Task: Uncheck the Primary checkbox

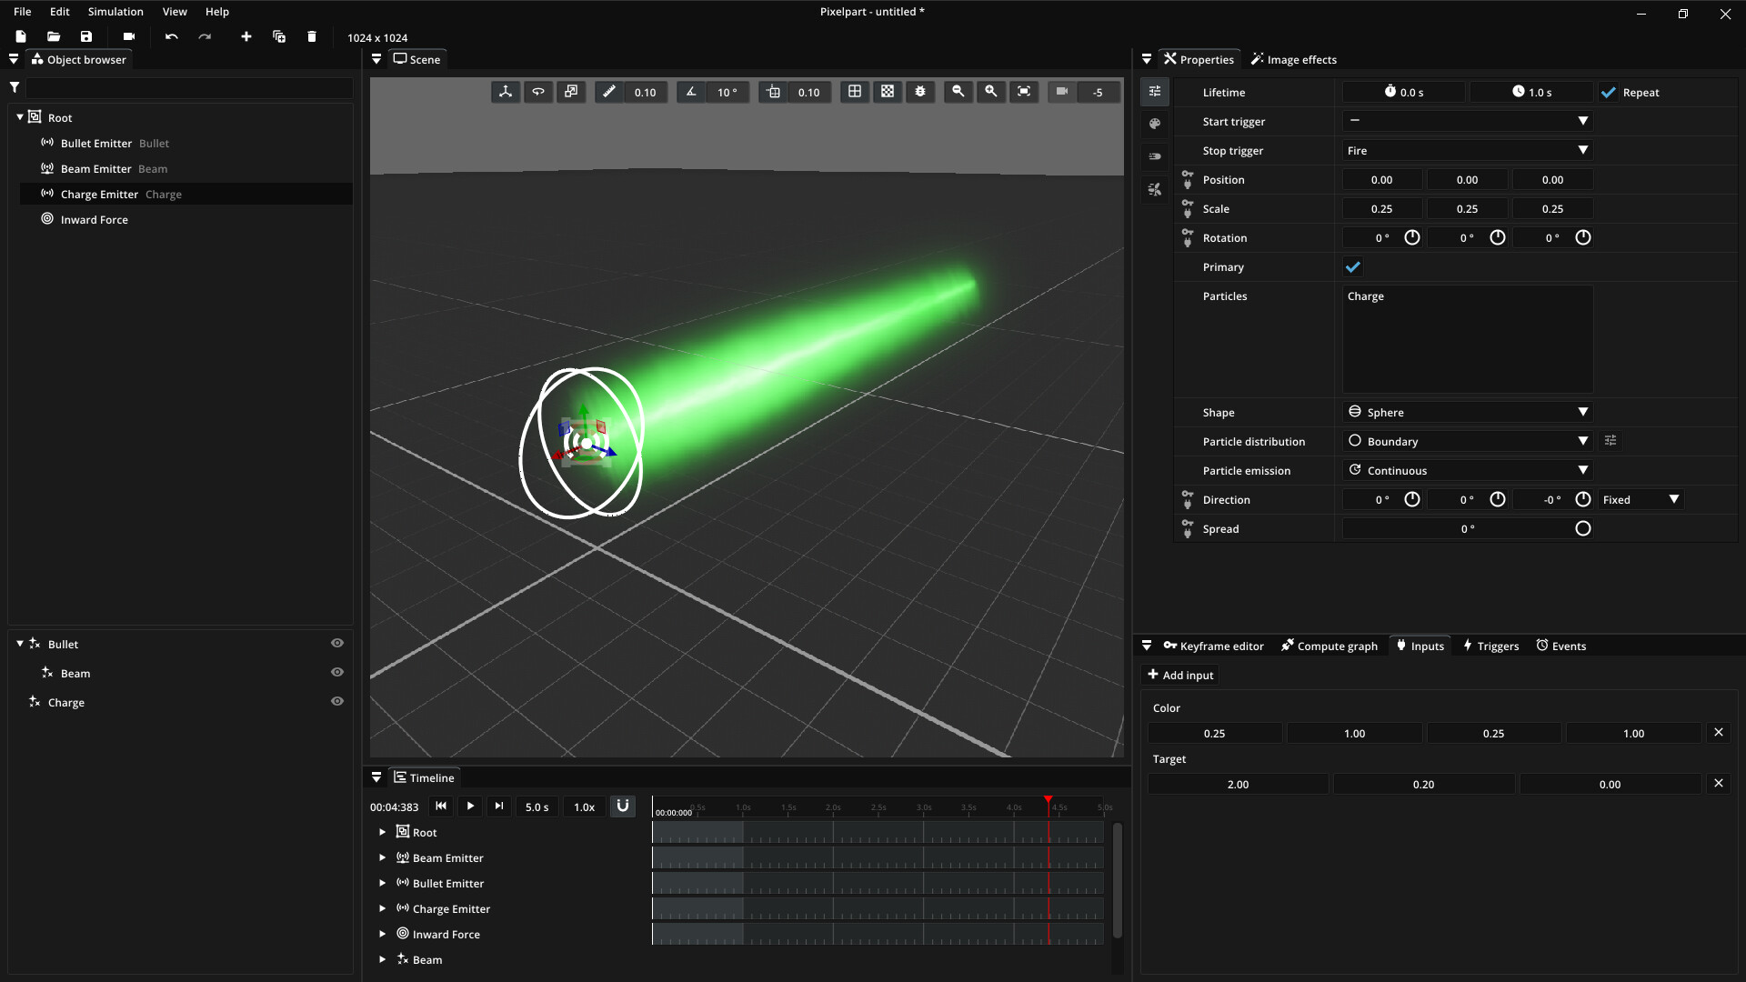Action: pos(1353,267)
